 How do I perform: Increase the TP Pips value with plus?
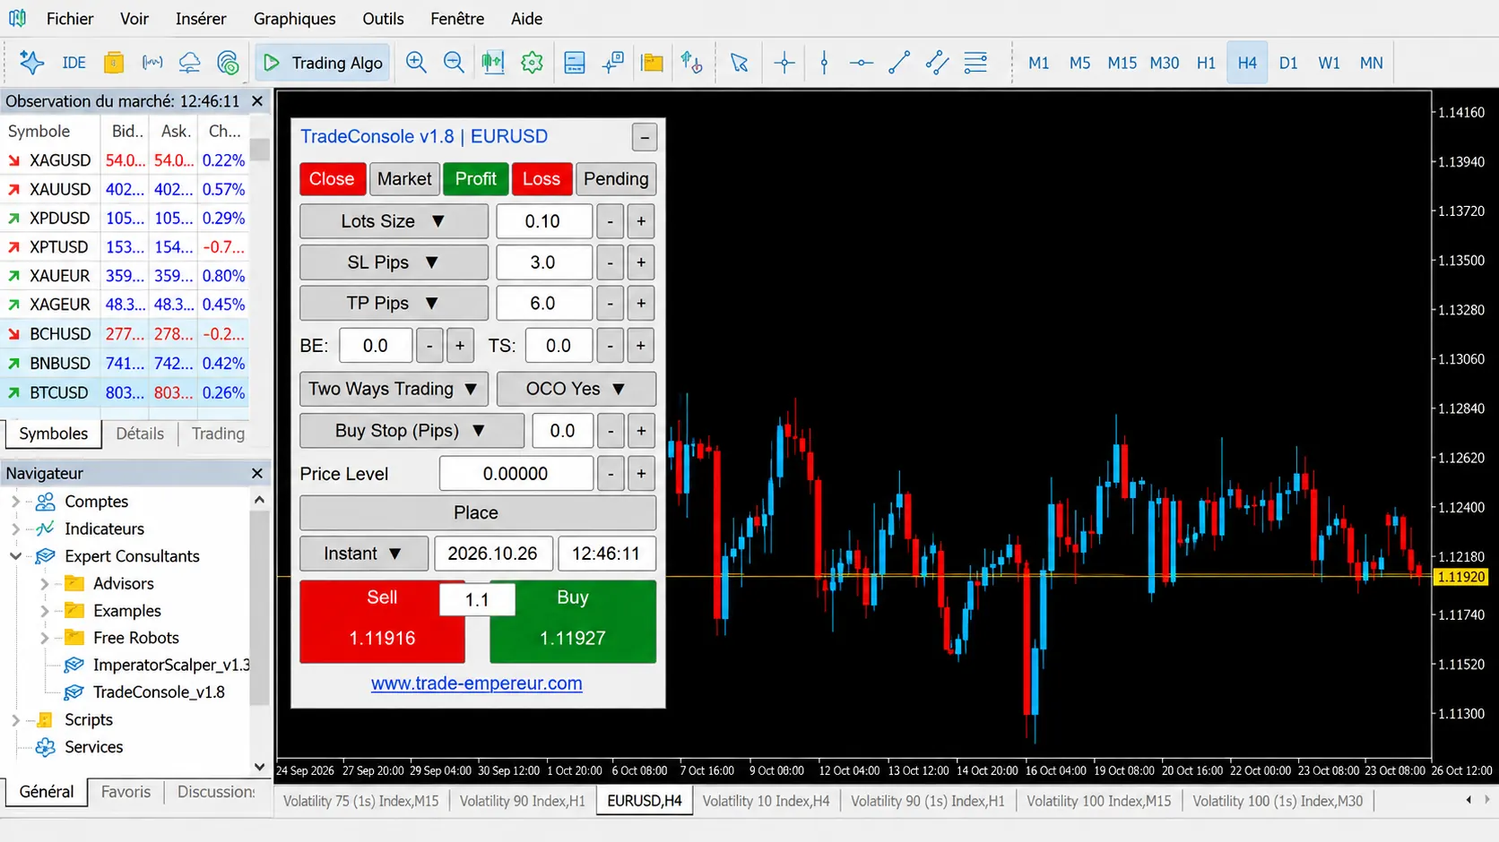point(641,304)
